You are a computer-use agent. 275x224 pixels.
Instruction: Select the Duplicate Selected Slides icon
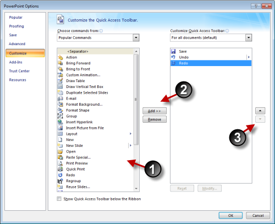coord(61,92)
